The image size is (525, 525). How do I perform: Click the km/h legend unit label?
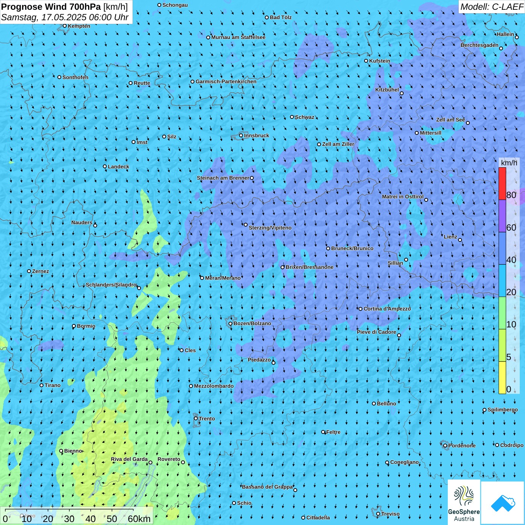(509, 163)
